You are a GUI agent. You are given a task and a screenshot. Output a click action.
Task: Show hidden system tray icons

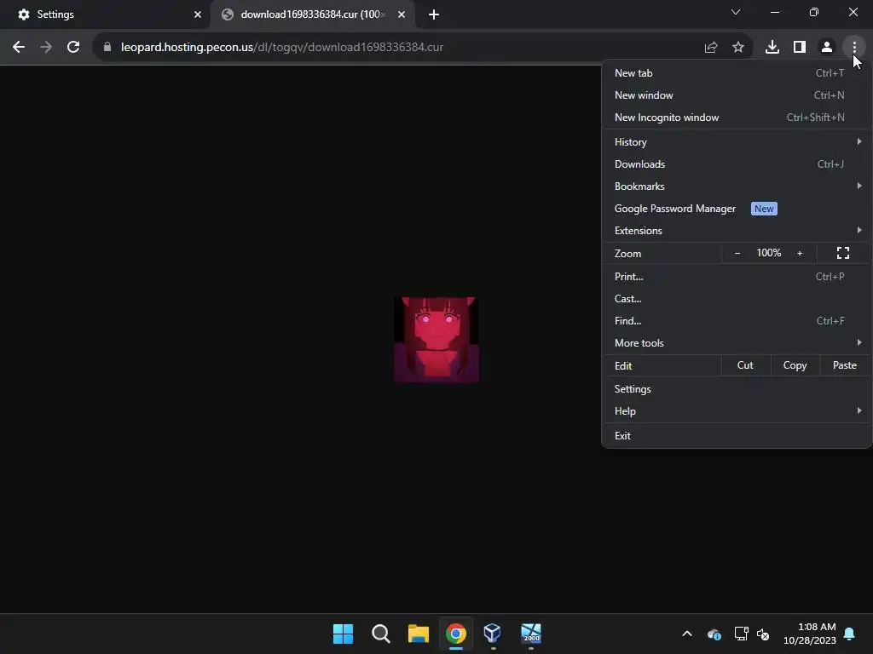pyautogui.click(x=687, y=634)
